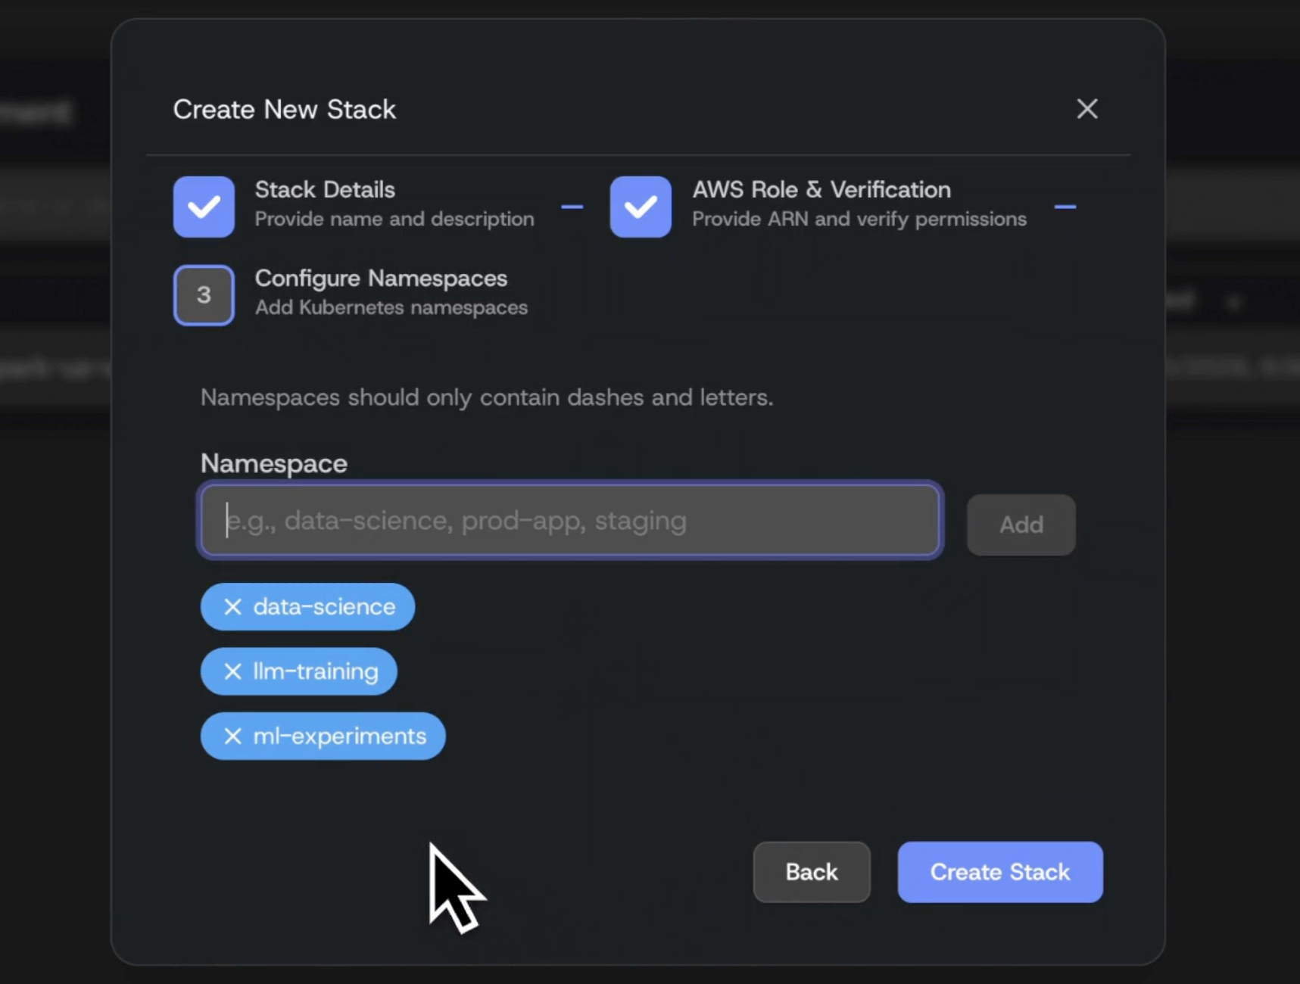This screenshot has height=984, width=1300.
Task: Click the Stack Details completed checkmark
Action: 203,207
